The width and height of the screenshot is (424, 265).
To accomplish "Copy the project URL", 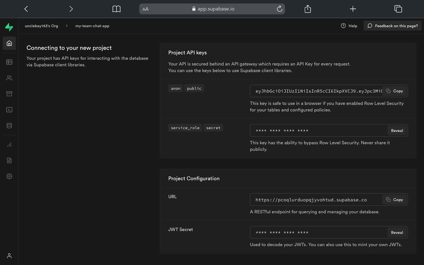I will pos(395,200).
